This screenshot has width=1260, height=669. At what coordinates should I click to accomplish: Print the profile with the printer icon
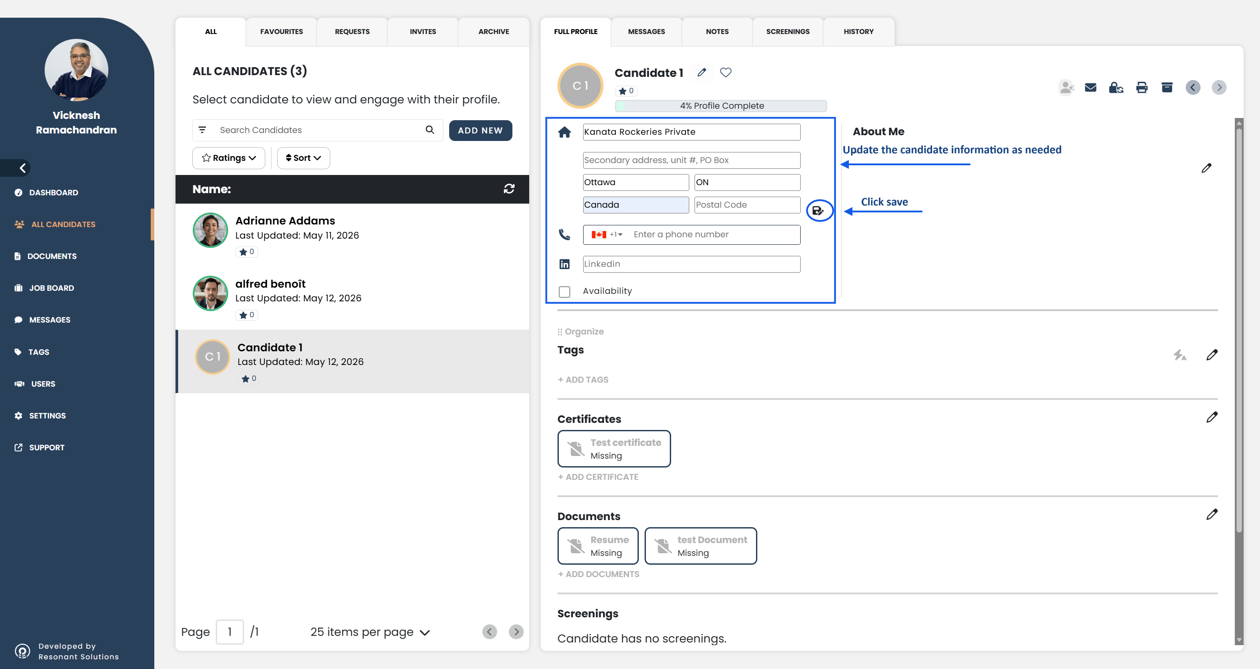(x=1142, y=87)
